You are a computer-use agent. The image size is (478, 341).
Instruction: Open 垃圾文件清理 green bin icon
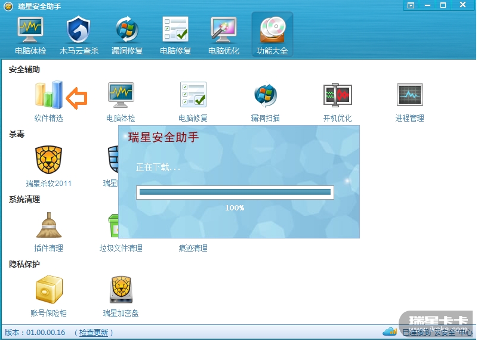(113, 225)
